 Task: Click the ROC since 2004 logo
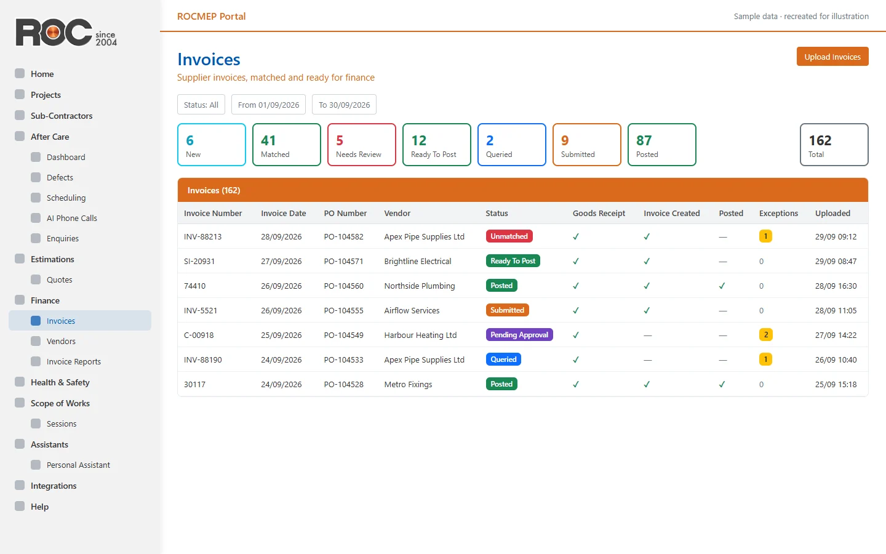tap(66, 33)
